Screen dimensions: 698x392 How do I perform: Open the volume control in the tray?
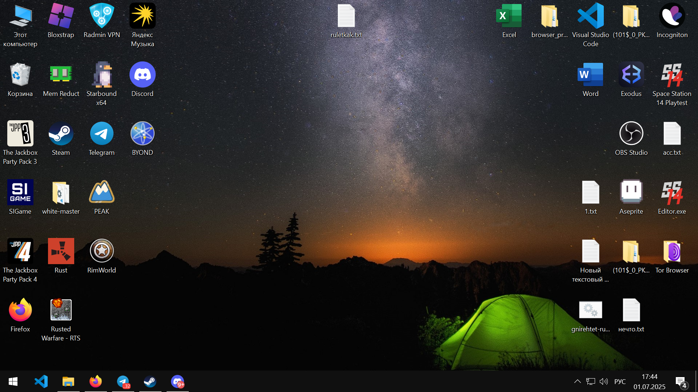pyautogui.click(x=604, y=381)
